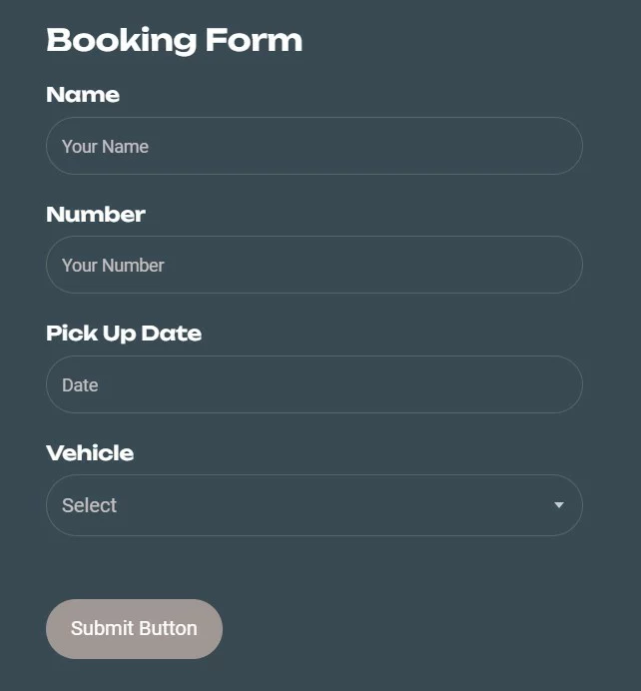The image size is (641, 691).
Task: Click the Name field label
Action: [x=83, y=95]
